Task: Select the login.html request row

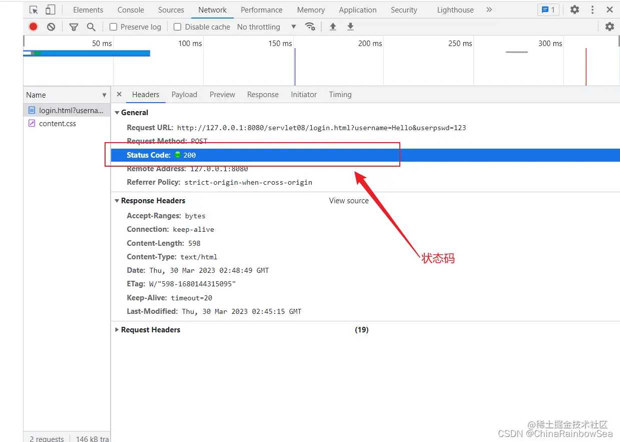Action: pyautogui.click(x=67, y=110)
